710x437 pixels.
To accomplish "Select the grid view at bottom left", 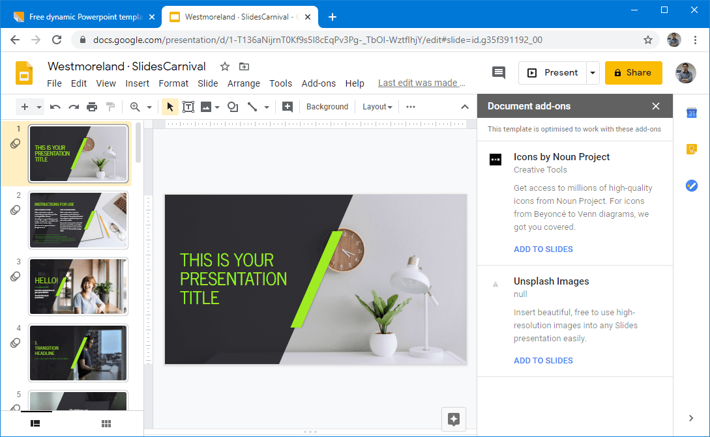I will [106, 423].
